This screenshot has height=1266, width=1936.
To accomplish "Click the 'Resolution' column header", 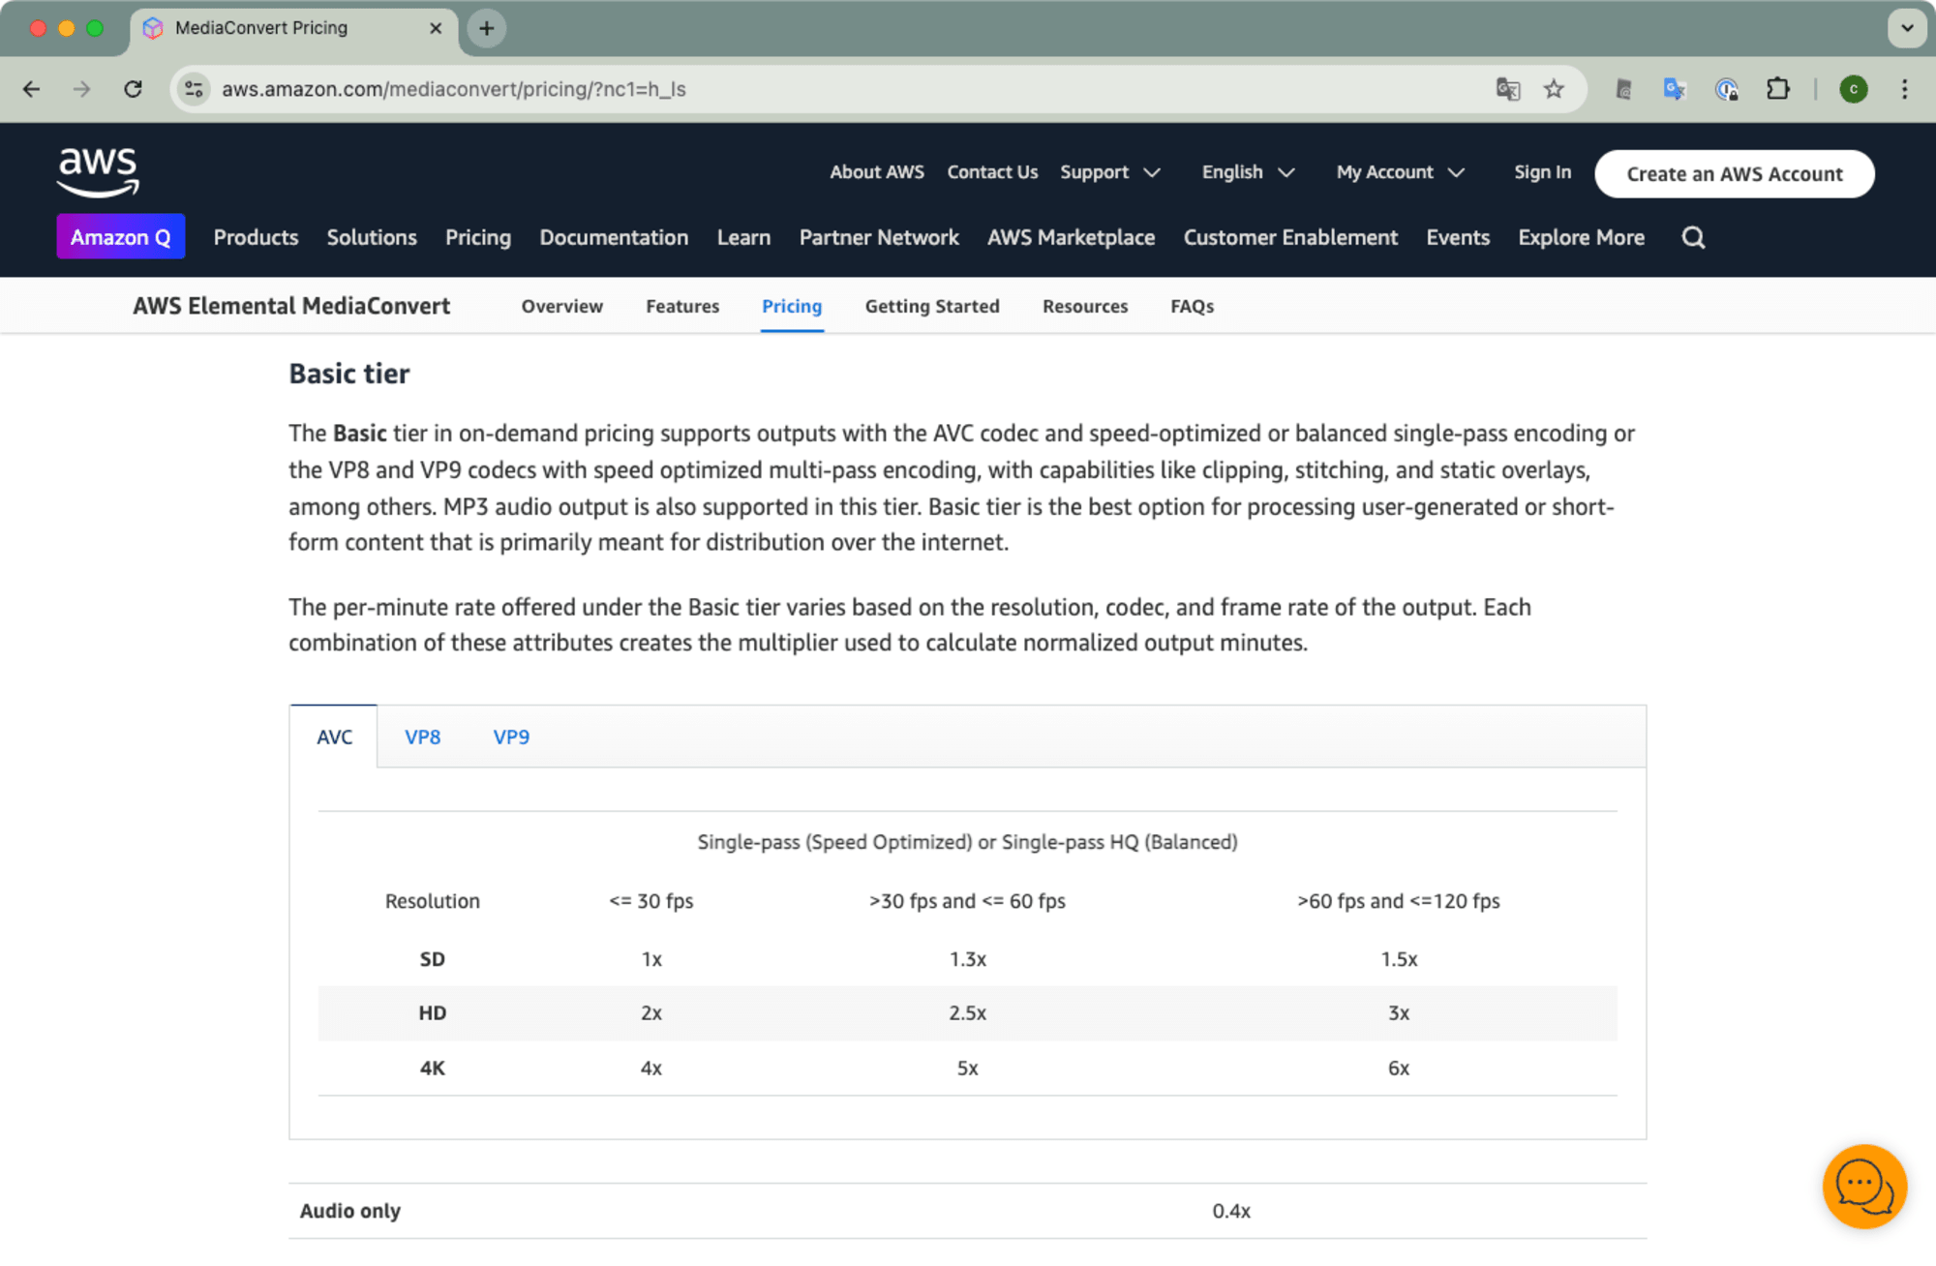I will click(x=432, y=901).
